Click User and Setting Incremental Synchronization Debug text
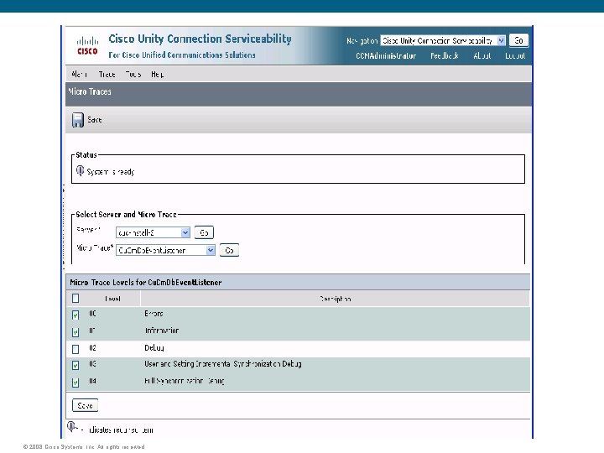This screenshot has width=604, height=453. pyautogui.click(x=223, y=364)
